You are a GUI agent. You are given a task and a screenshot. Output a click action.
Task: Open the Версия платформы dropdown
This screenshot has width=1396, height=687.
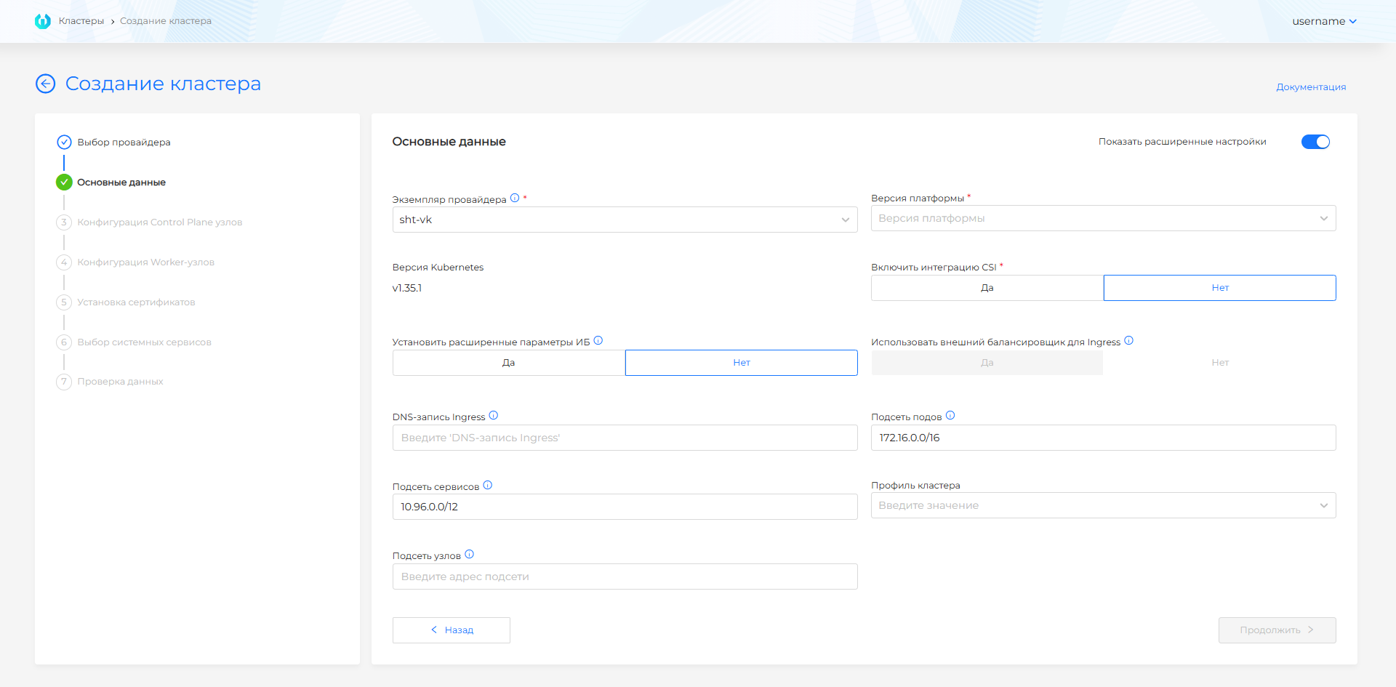1104,218
